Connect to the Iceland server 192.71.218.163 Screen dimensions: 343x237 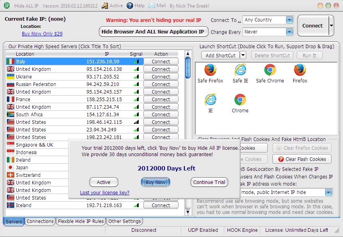[x=161, y=205]
